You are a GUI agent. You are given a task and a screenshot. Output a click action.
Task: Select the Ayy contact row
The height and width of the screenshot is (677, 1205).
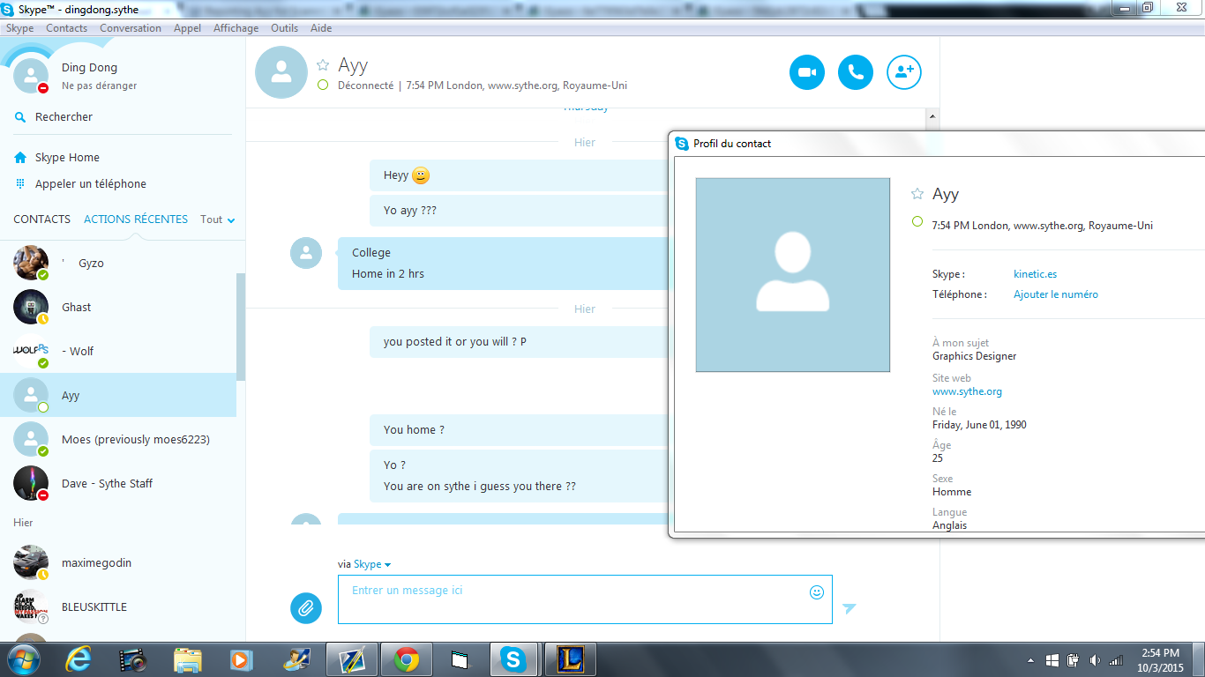(x=118, y=395)
